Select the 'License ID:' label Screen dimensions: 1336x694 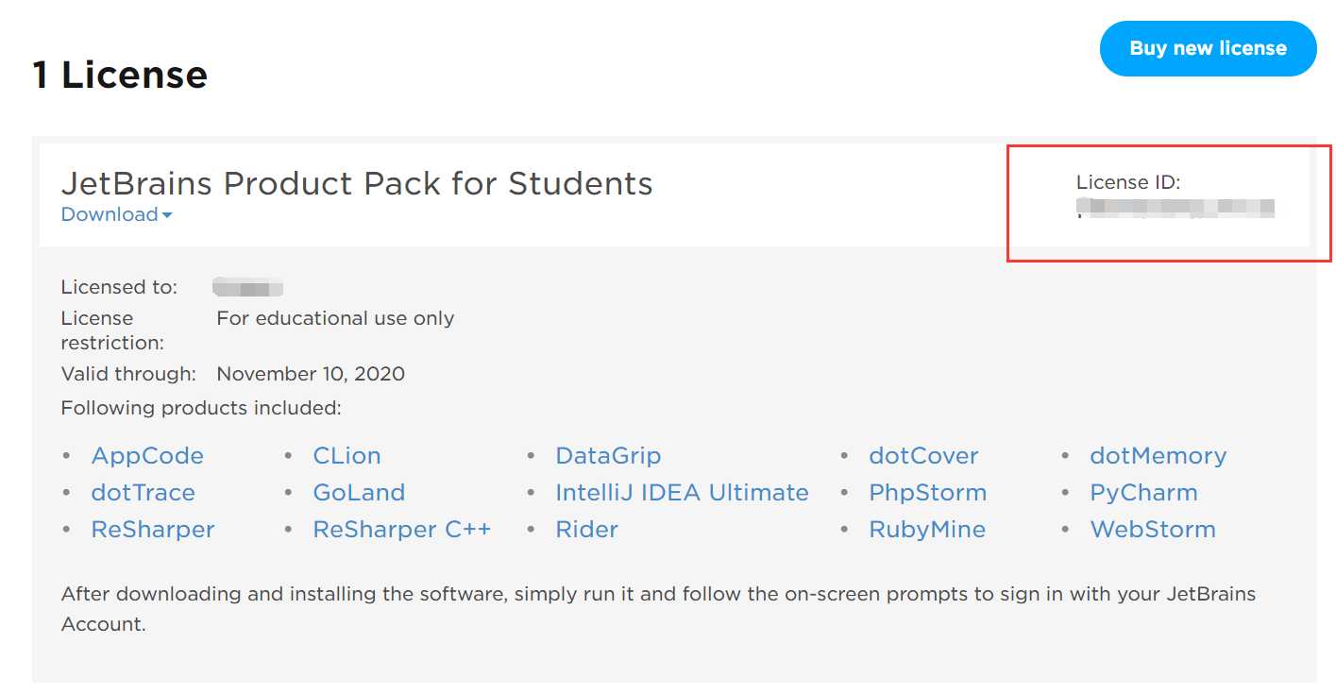coord(1128,182)
